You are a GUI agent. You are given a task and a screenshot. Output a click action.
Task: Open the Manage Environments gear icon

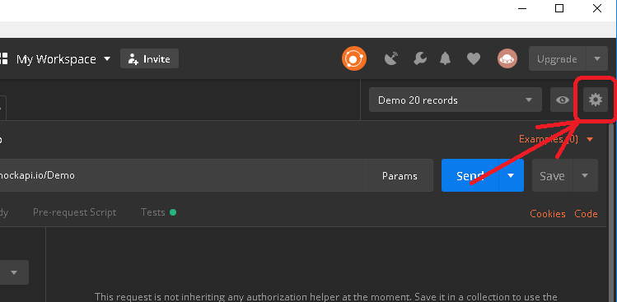(595, 100)
